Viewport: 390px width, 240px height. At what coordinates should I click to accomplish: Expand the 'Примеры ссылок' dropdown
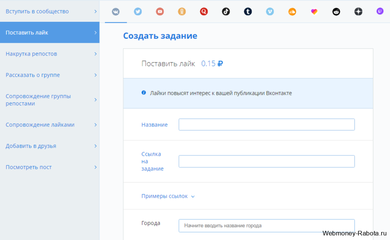tap(168, 196)
